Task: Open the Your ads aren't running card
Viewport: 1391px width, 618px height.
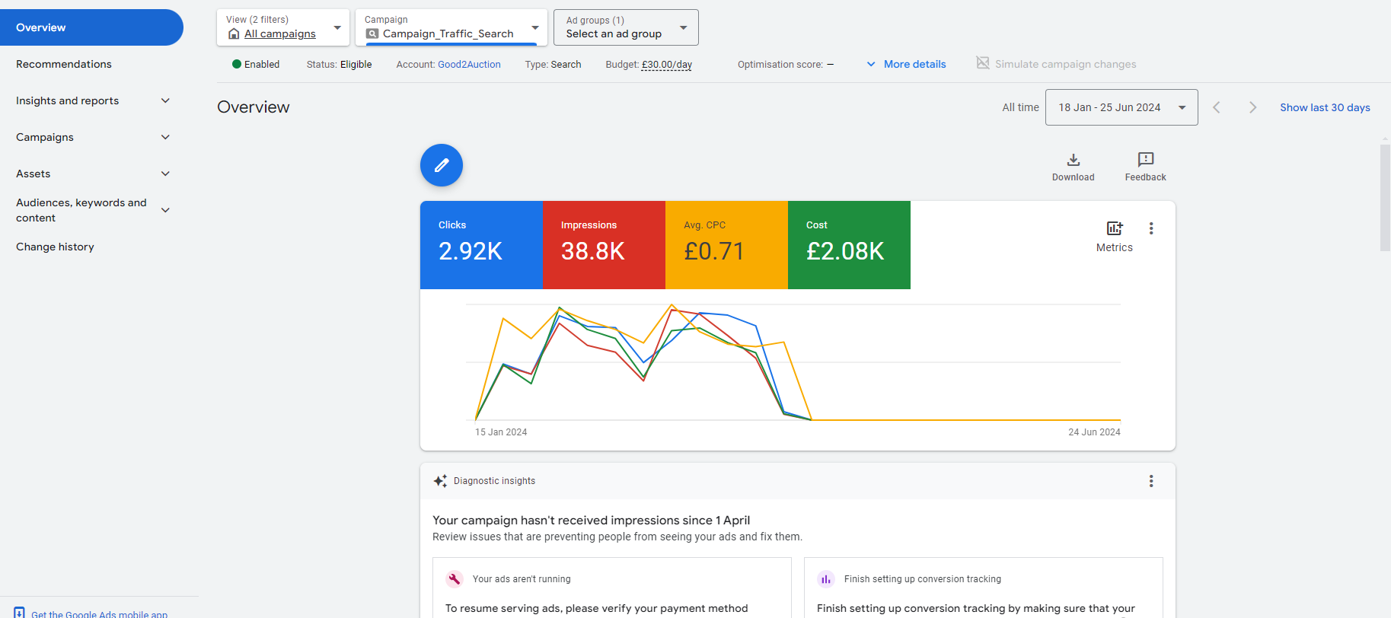Action: [x=612, y=588]
